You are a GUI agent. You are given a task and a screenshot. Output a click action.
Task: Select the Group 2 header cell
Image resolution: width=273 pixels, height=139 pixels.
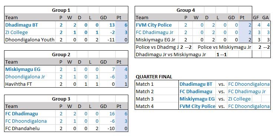[x=61, y=55]
